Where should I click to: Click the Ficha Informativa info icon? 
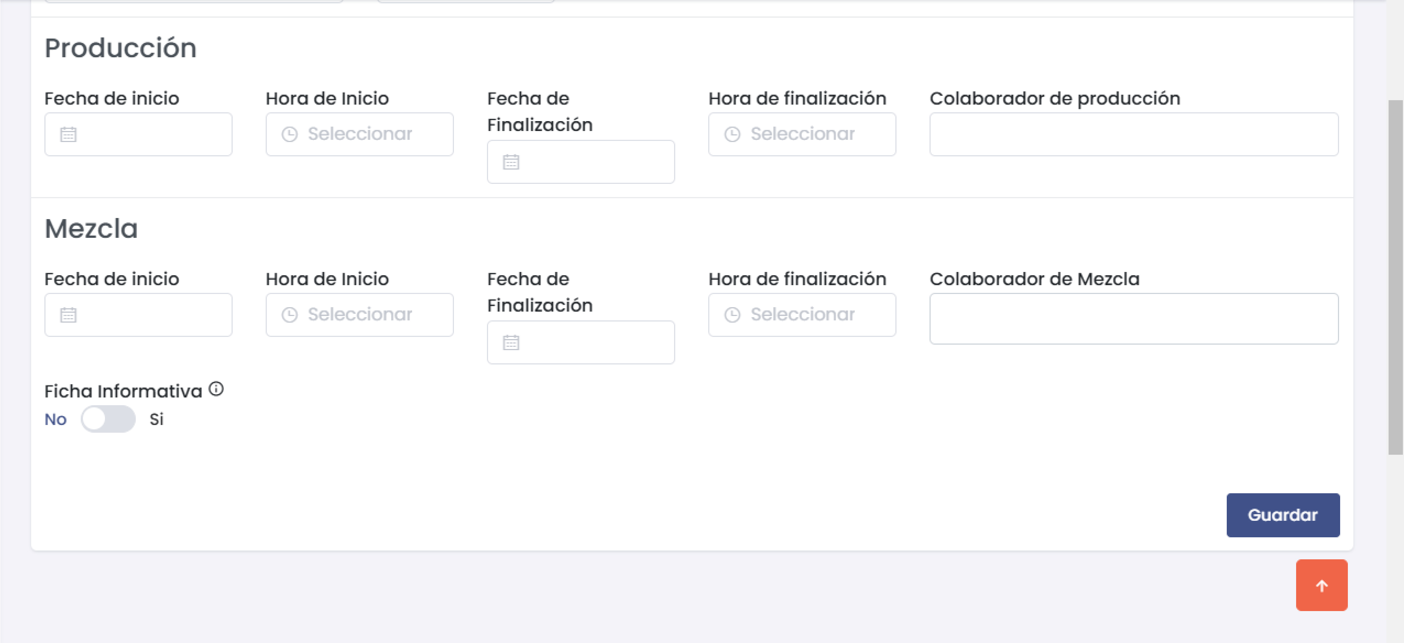coord(217,389)
